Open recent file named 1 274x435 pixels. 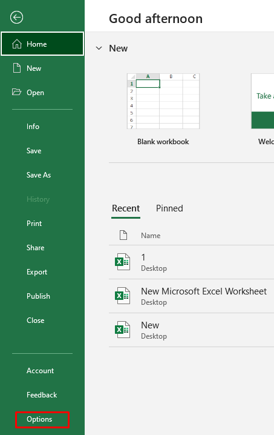(192, 262)
